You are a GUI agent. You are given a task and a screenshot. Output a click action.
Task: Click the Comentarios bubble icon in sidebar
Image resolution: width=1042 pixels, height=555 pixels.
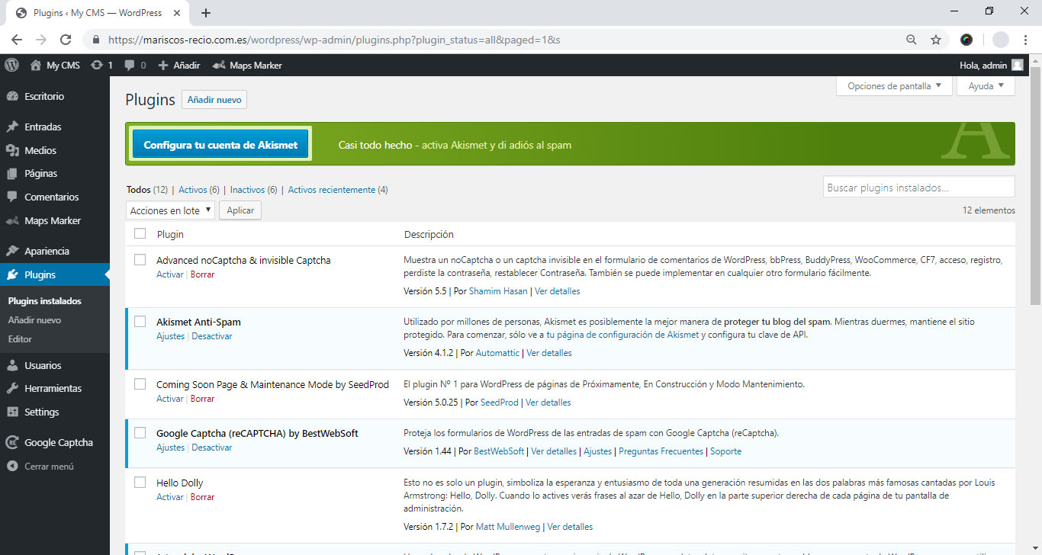coord(11,197)
